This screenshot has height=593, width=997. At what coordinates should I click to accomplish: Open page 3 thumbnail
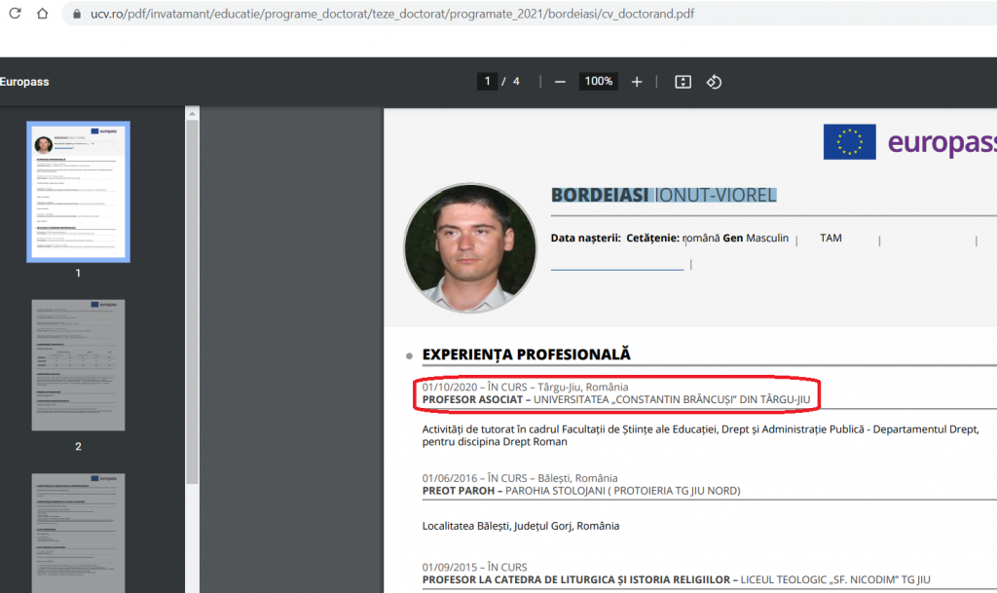78,533
